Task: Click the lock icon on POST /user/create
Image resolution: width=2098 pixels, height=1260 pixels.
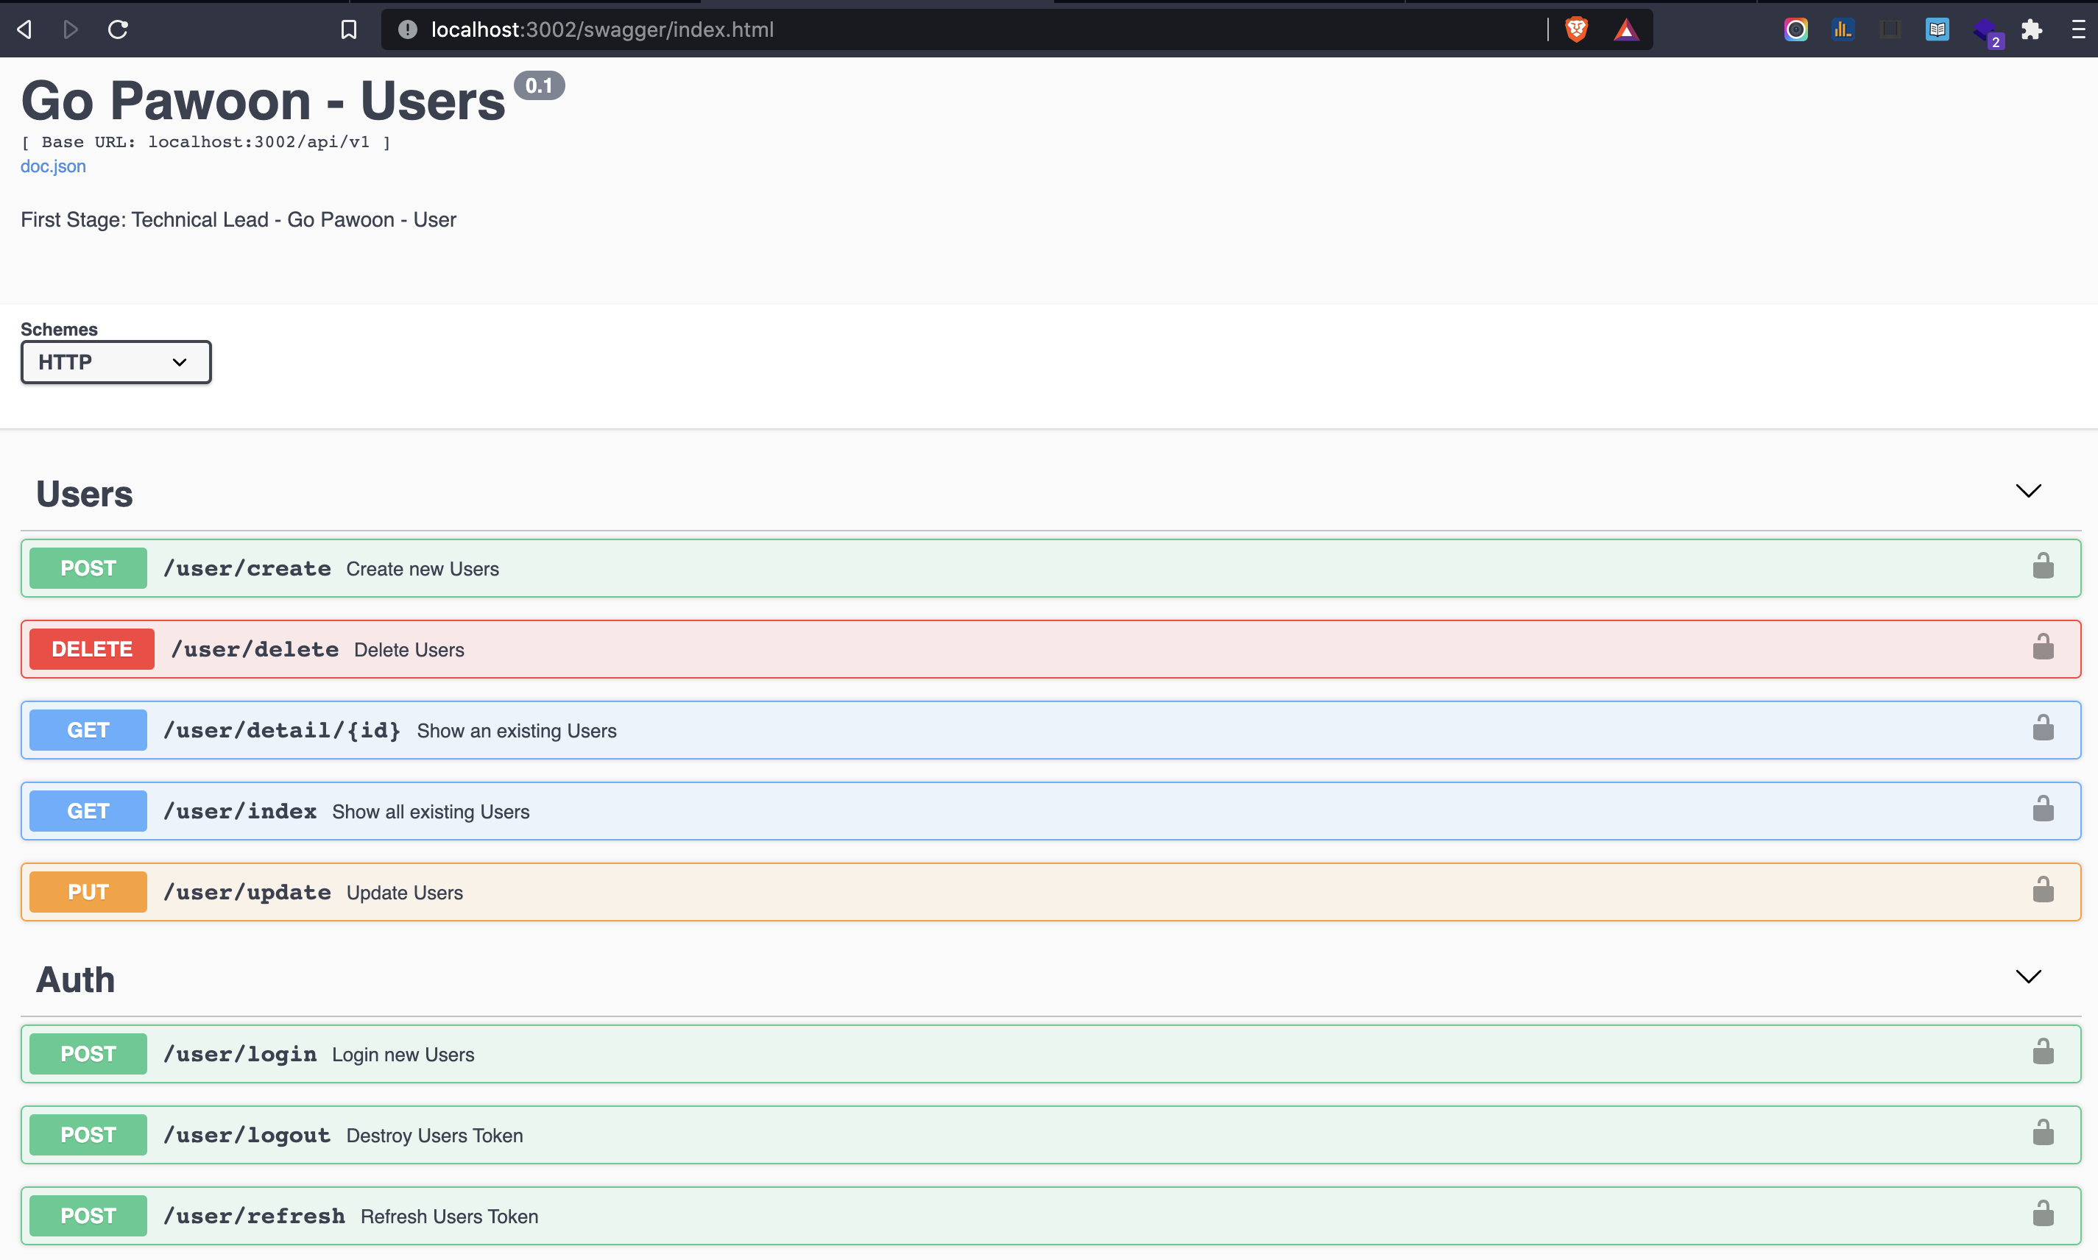Action: 2042,566
